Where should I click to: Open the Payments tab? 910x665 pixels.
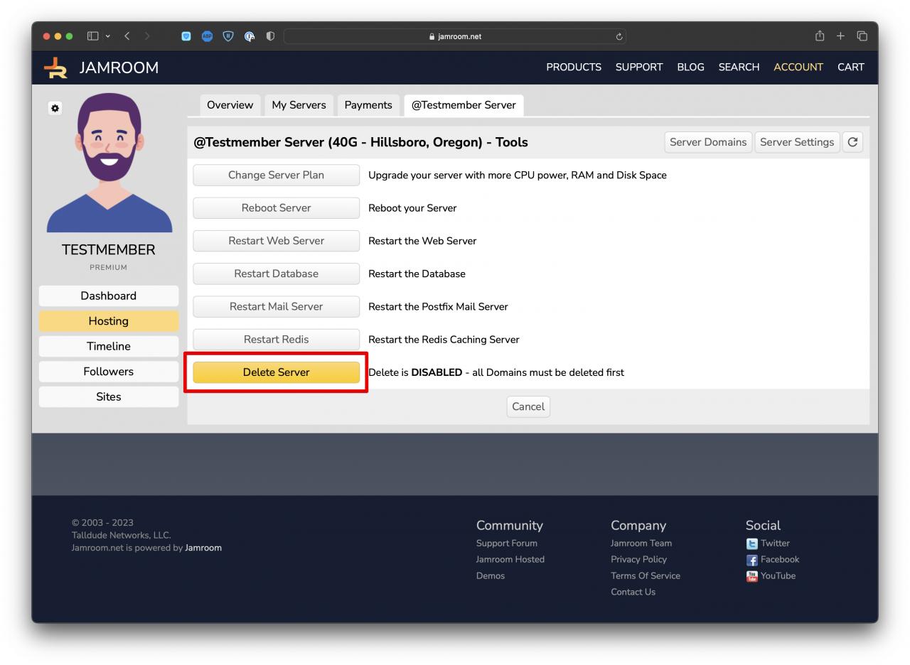pos(368,105)
